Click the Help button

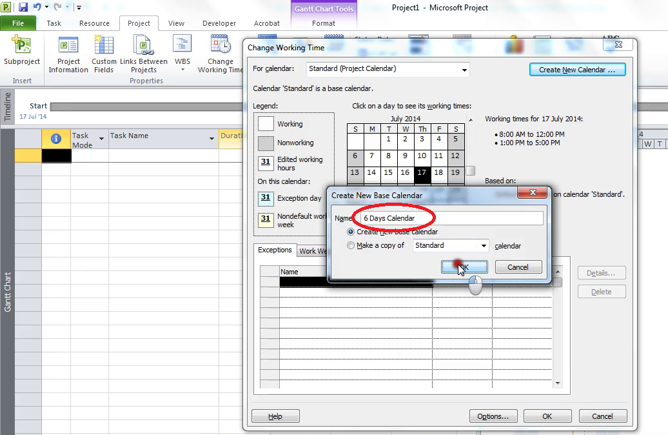[275, 416]
